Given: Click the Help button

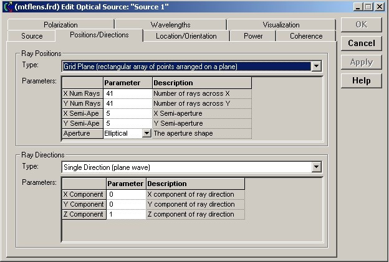Looking at the screenshot, I should click(362, 80).
